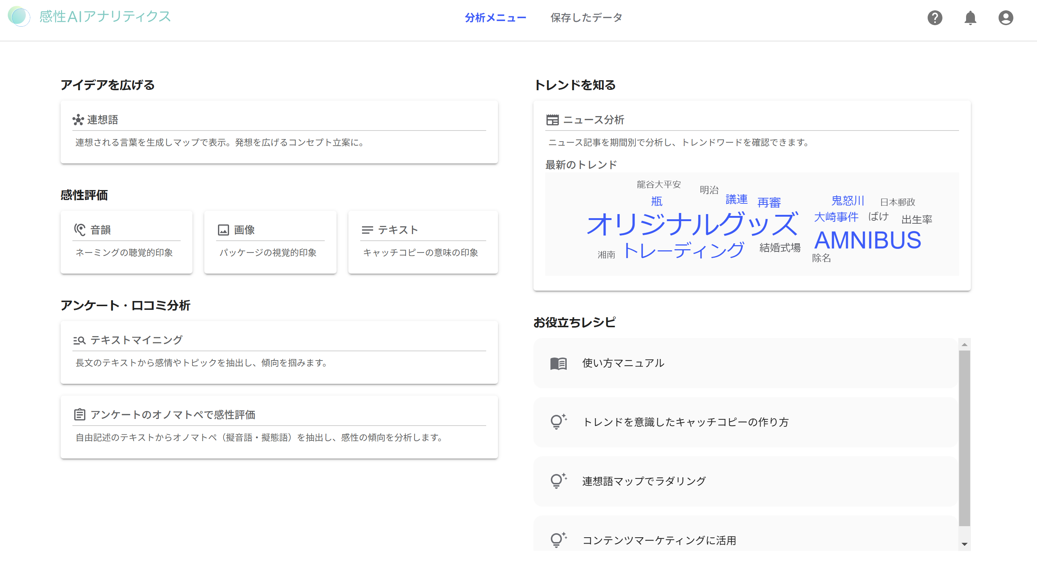The image size is (1037, 582).
Task: Click trend word 議連
Action: click(736, 199)
